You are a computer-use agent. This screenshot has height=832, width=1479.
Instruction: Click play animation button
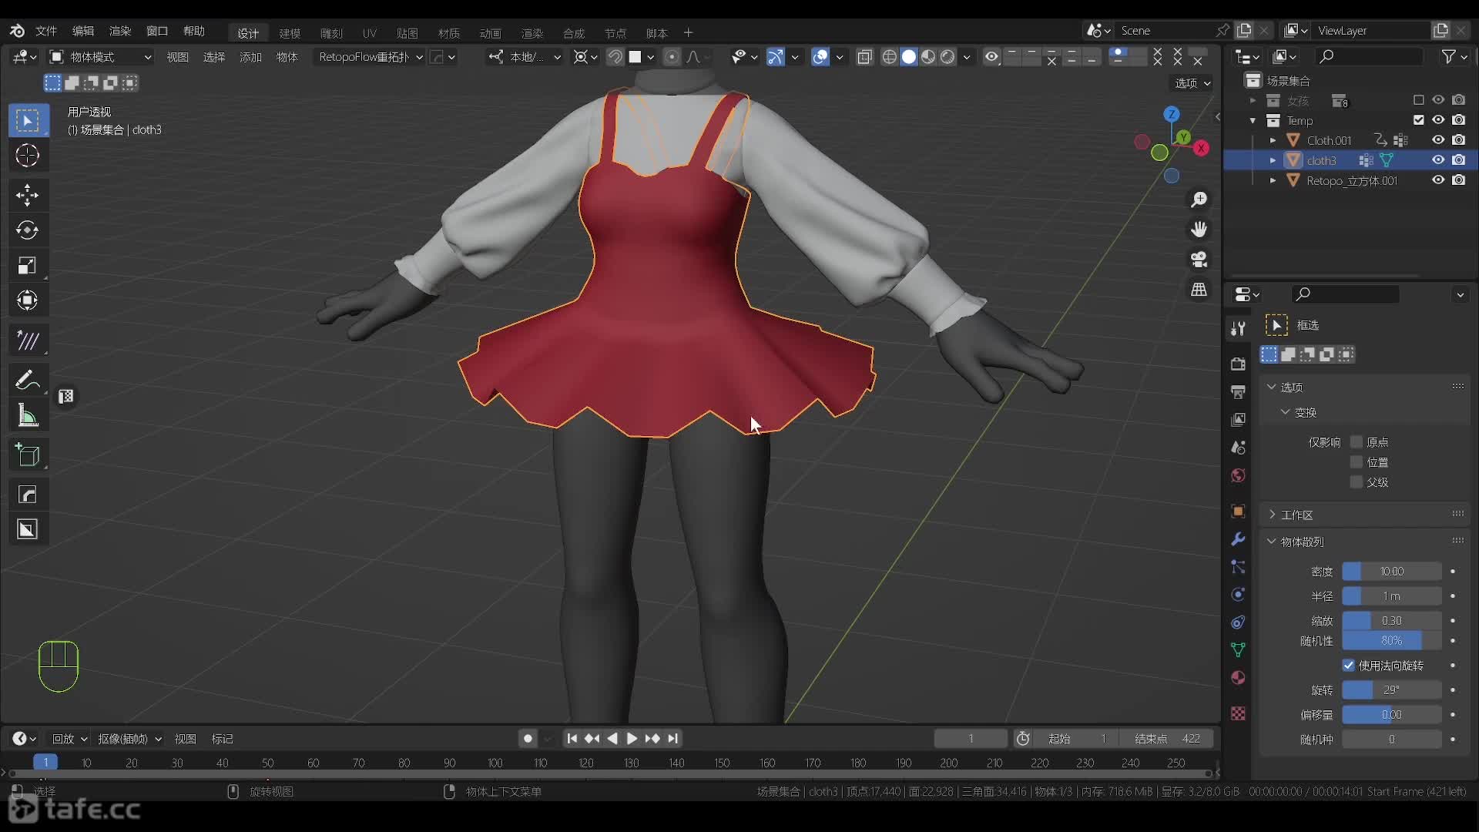click(x=632, y=739)
